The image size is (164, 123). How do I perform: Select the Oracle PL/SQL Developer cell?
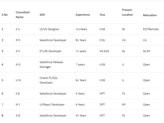point(48,80)
